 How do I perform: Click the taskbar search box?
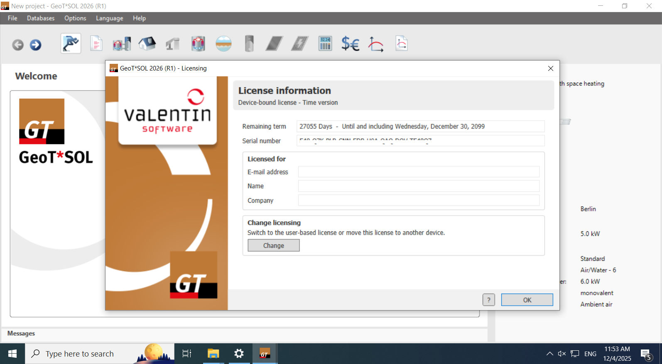click(100, 354)
